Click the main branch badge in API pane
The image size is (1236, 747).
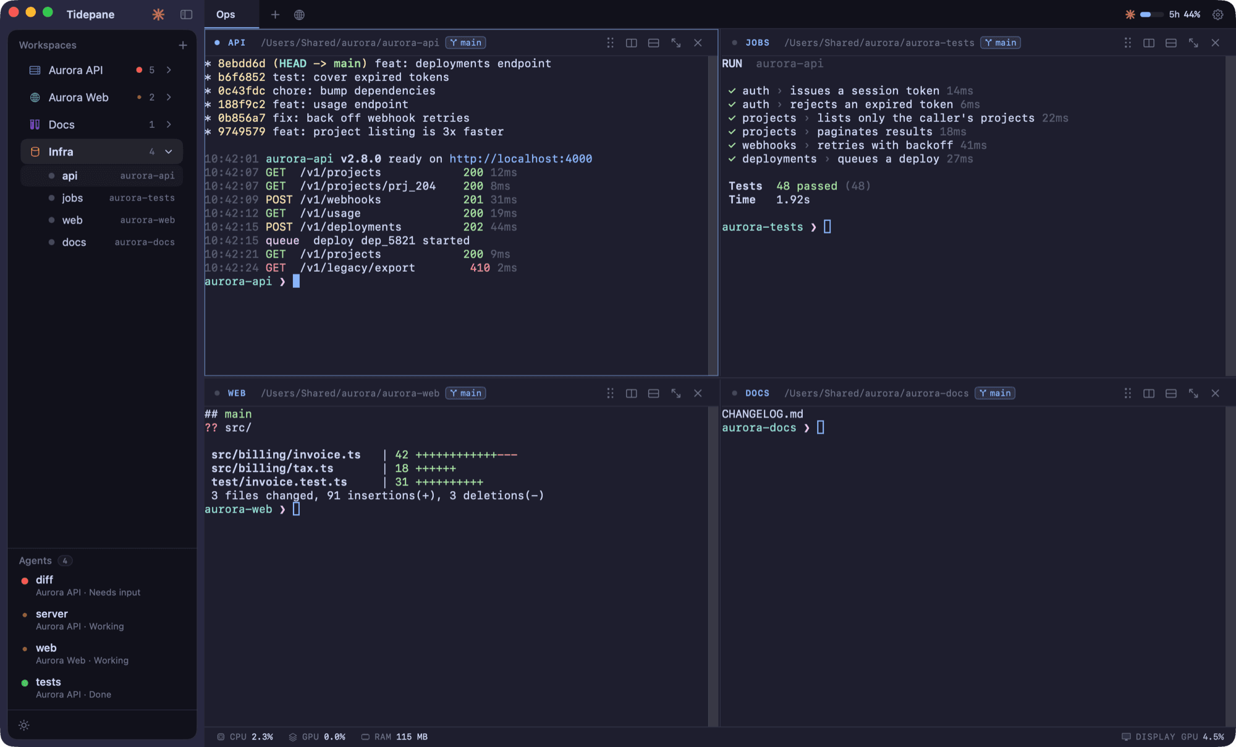coord(465,43)
